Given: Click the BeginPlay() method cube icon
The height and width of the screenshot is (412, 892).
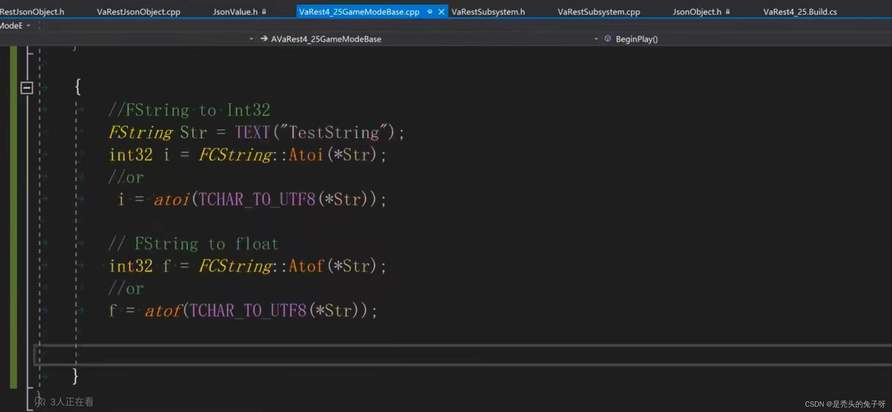Looking at the screenshot, I should pos(608,39).
